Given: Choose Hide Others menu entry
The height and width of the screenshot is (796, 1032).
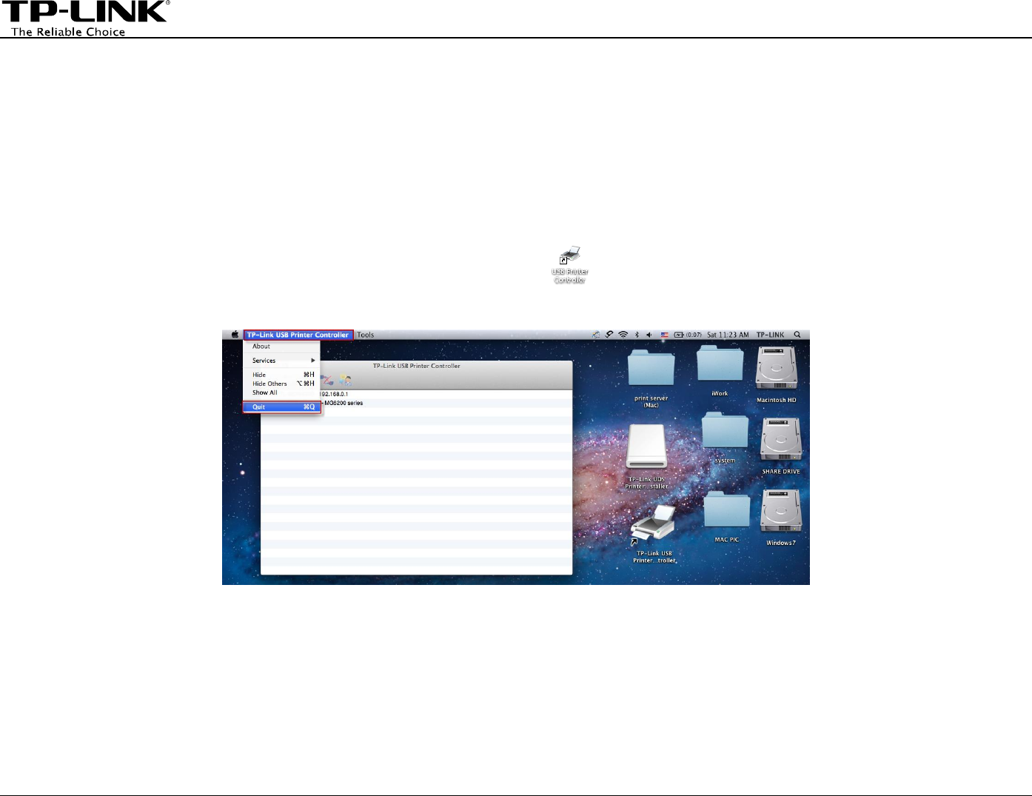Looking at the screenshot, I should coord(282,384).
